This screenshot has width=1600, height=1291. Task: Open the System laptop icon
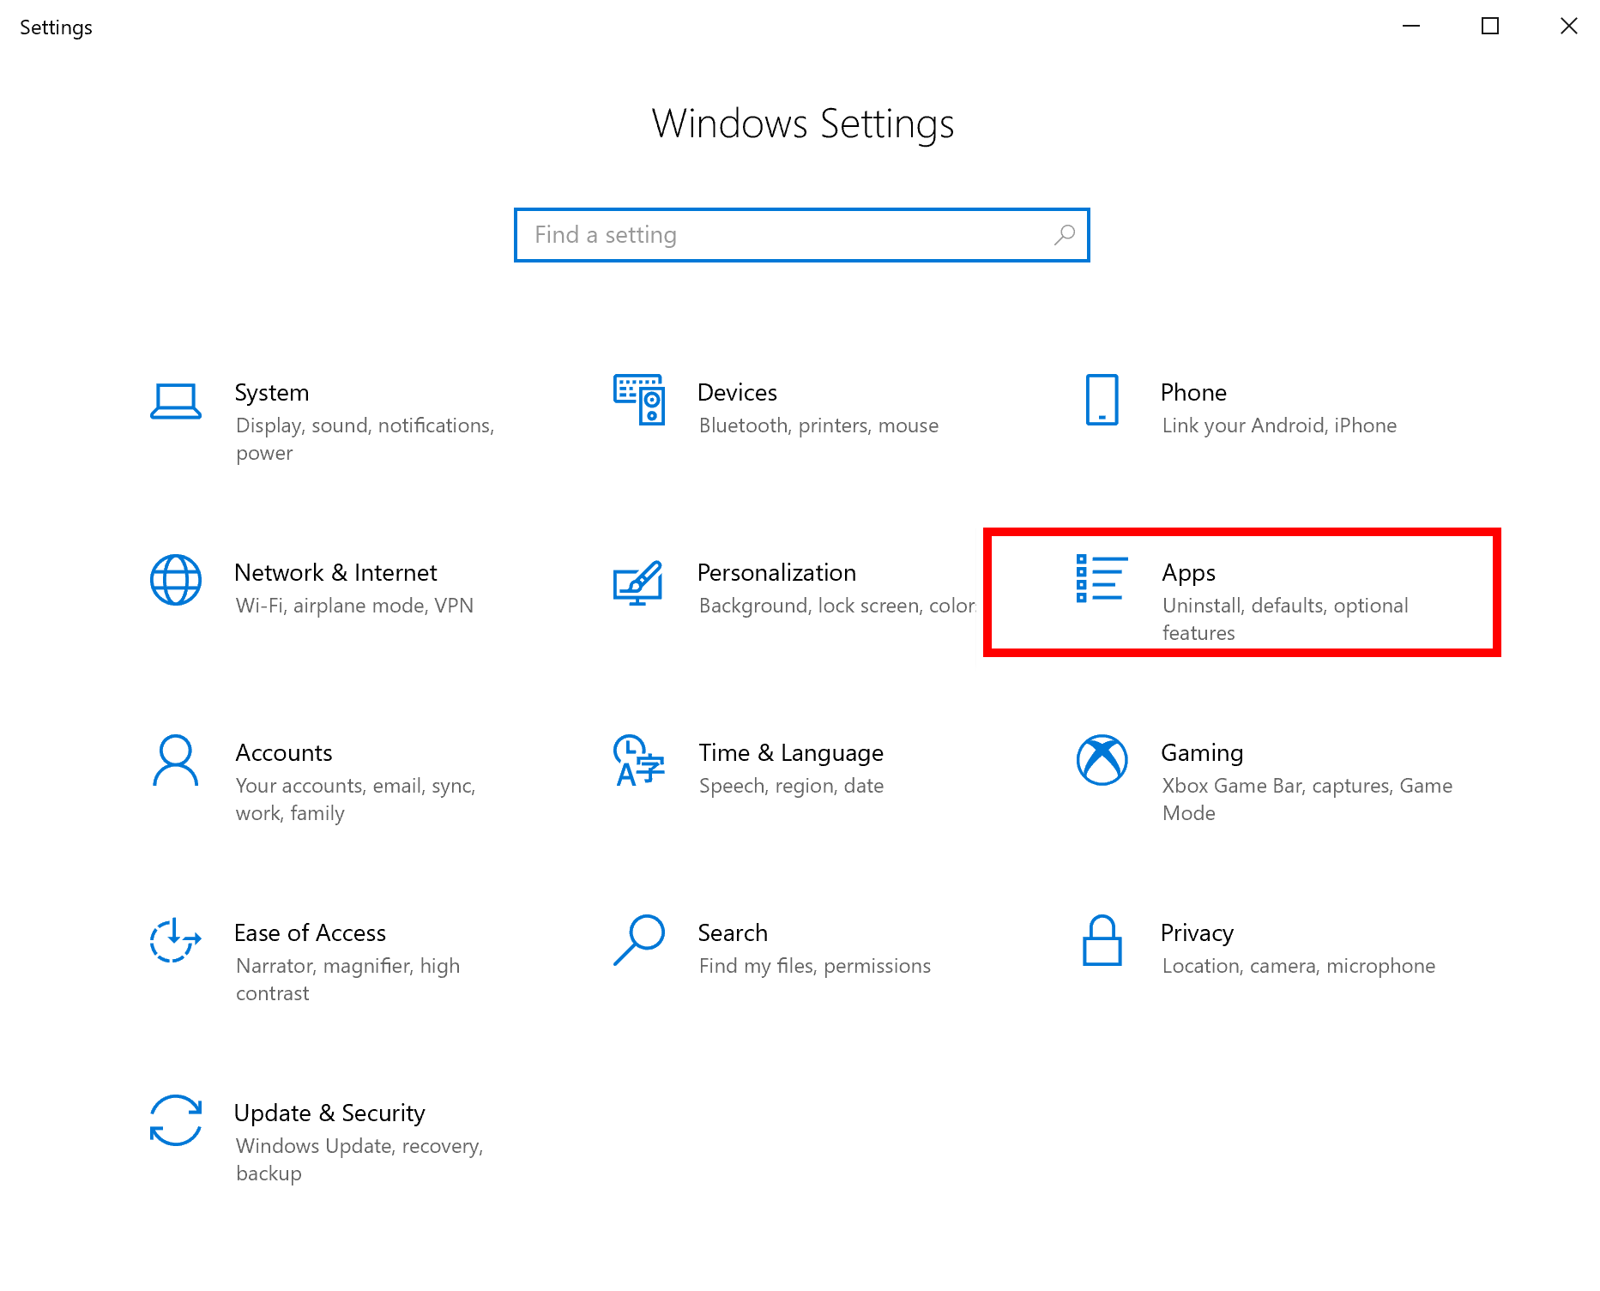pos(176,401)
